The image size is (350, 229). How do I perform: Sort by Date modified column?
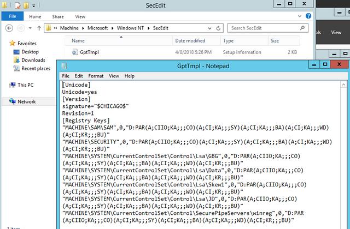point(190,41)
